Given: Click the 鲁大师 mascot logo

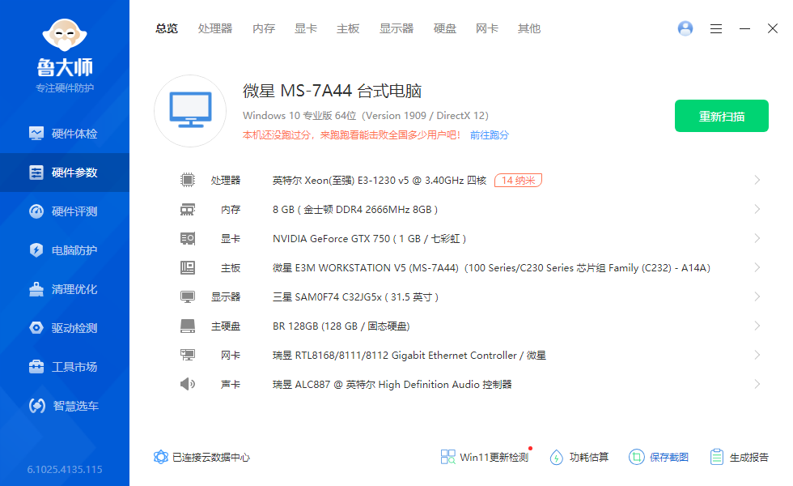Looking at the screenshot, I should tap(65, 34).
